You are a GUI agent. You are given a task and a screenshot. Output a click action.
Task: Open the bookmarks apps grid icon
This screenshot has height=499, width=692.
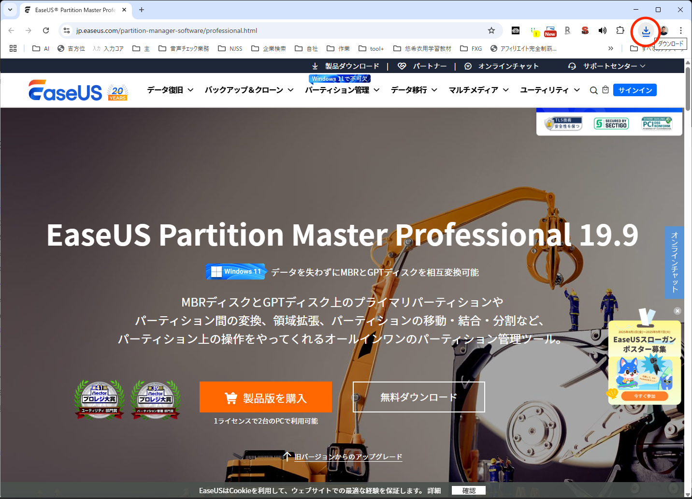(13, 48)
